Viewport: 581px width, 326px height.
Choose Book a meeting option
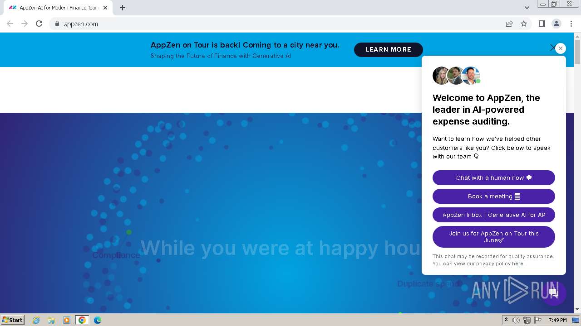[493, 196]
